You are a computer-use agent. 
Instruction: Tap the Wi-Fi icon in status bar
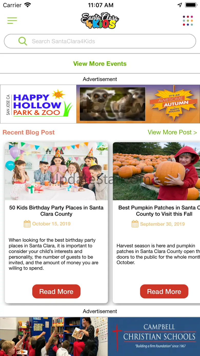[27, 5]
